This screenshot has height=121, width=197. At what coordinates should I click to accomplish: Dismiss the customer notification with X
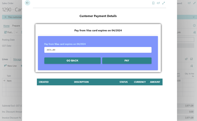(x=5, y=17)
